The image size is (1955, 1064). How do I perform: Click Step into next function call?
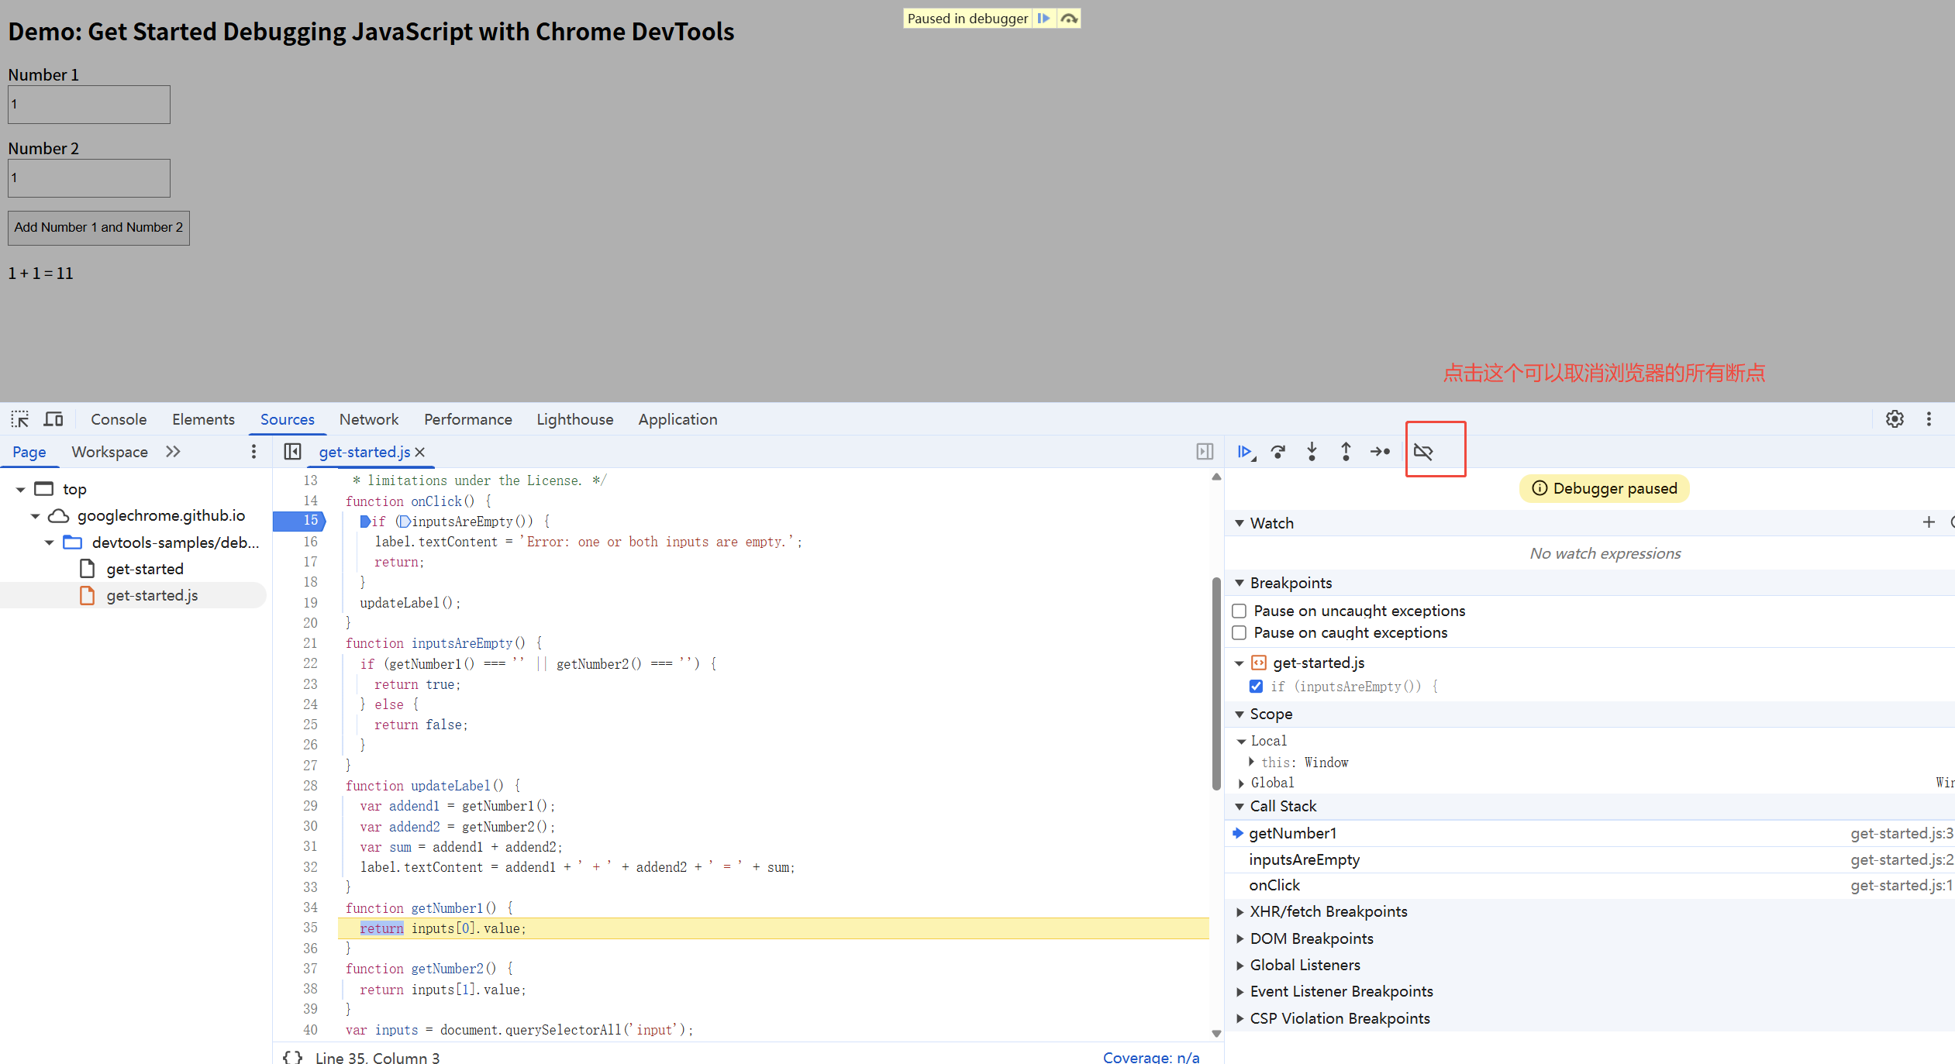click(x=1312, y=452)
